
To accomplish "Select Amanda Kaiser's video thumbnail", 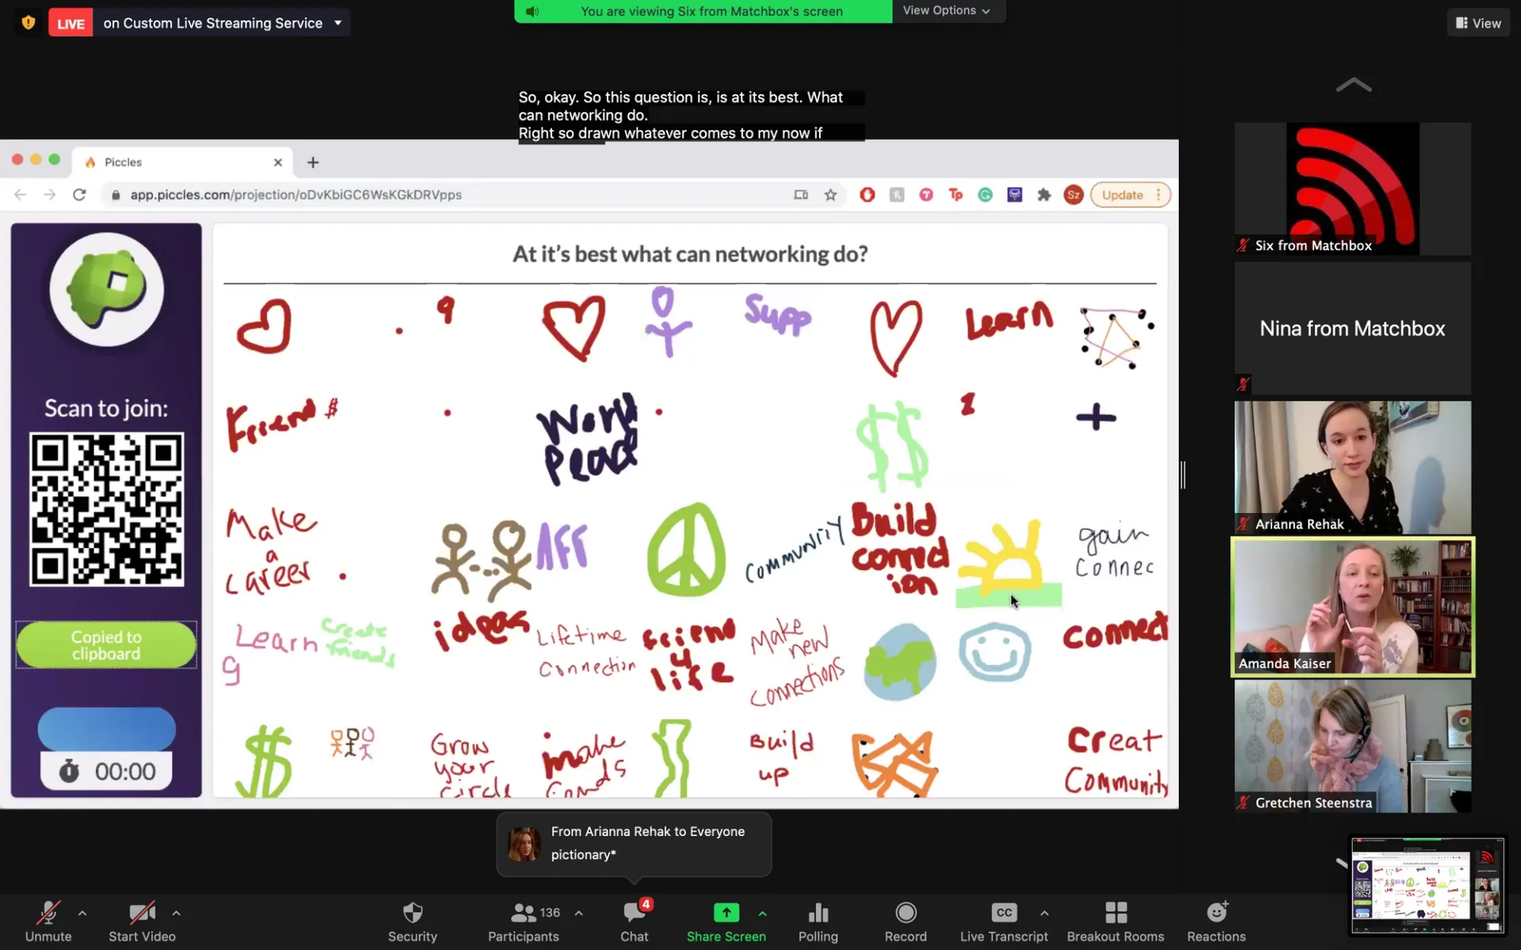I will [x=1352, y=607].
